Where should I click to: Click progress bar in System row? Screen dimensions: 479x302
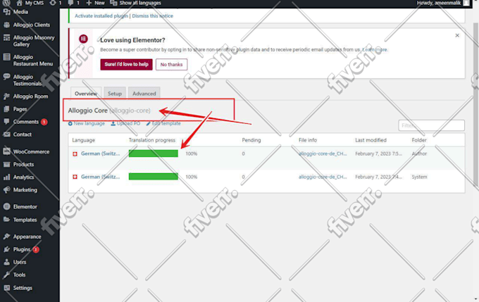154,177
